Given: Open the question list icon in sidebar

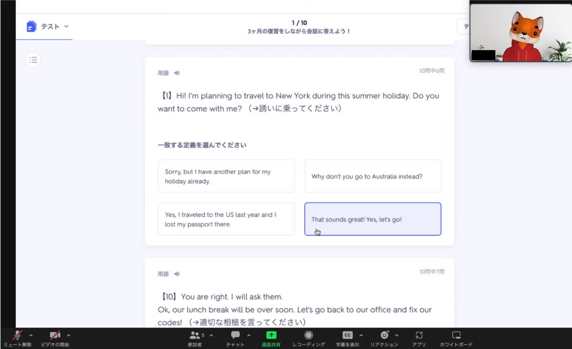Looking at the screenshot, I should pyautogui.click(x=33, y=60).
